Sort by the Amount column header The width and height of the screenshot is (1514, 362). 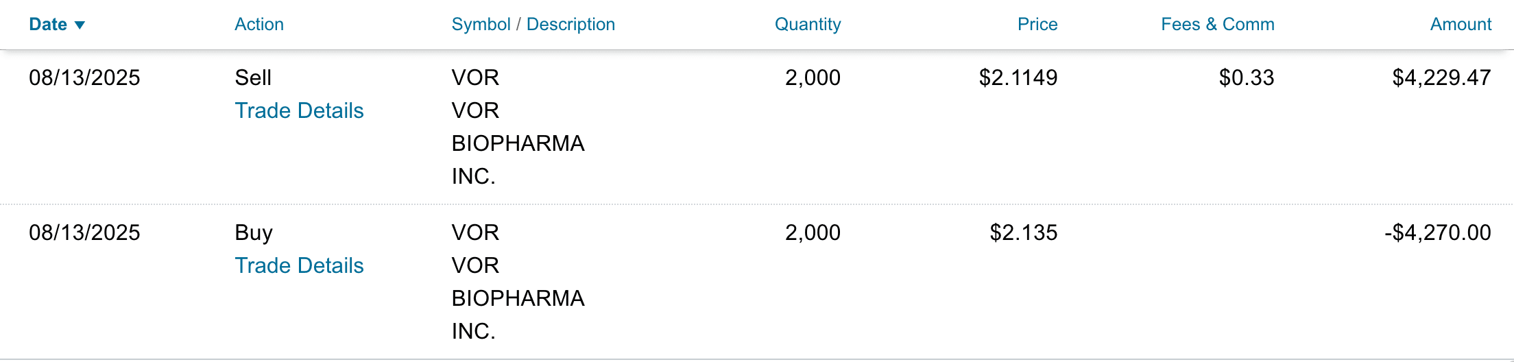point(1461,25)
